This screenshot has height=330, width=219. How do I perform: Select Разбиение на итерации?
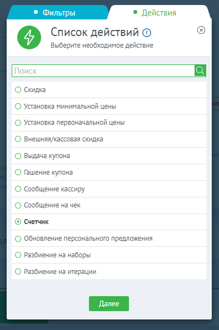tap(109, 272)
